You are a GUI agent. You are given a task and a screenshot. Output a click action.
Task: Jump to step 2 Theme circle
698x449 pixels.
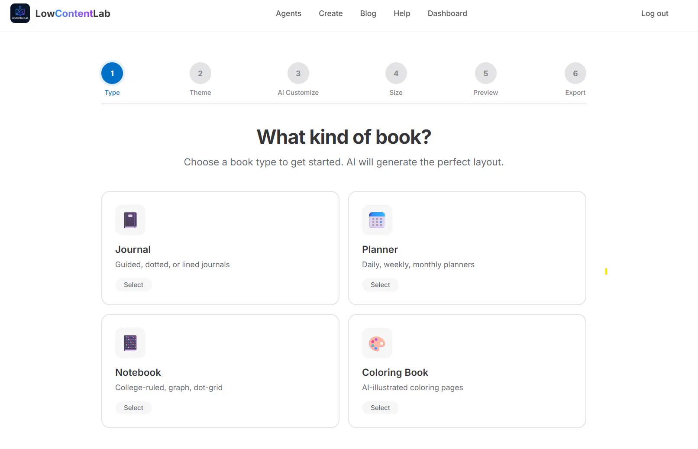(200, 73)
